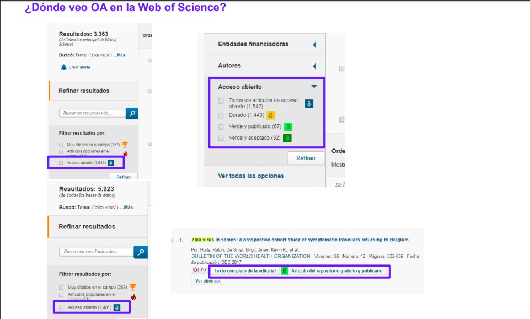Click the search magnifier in the 3.363 results panel
Image resolution: width=530 pixels, height=319 pixels.
click(132, 113)
